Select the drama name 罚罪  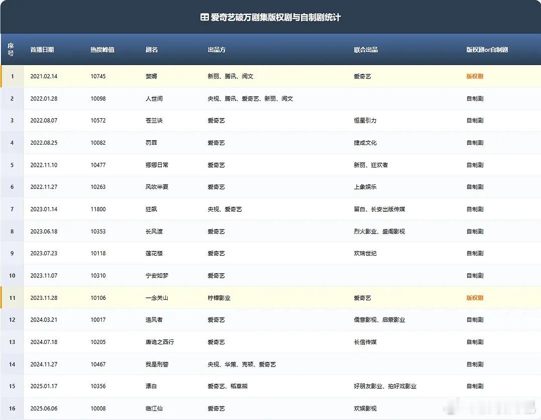[x=151, y=143]
